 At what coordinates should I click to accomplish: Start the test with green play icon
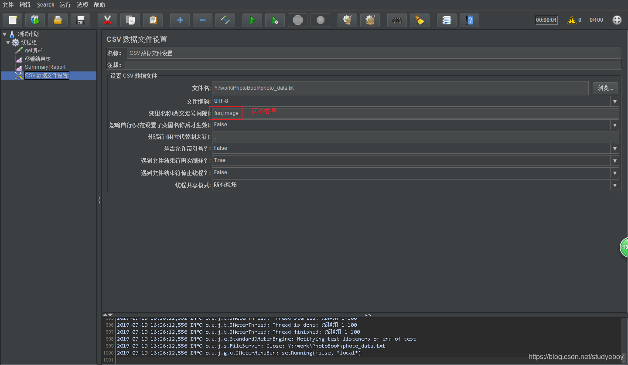point(252,20)
